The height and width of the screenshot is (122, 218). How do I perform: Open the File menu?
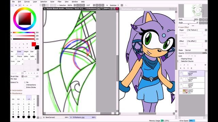tap(13, 2)
